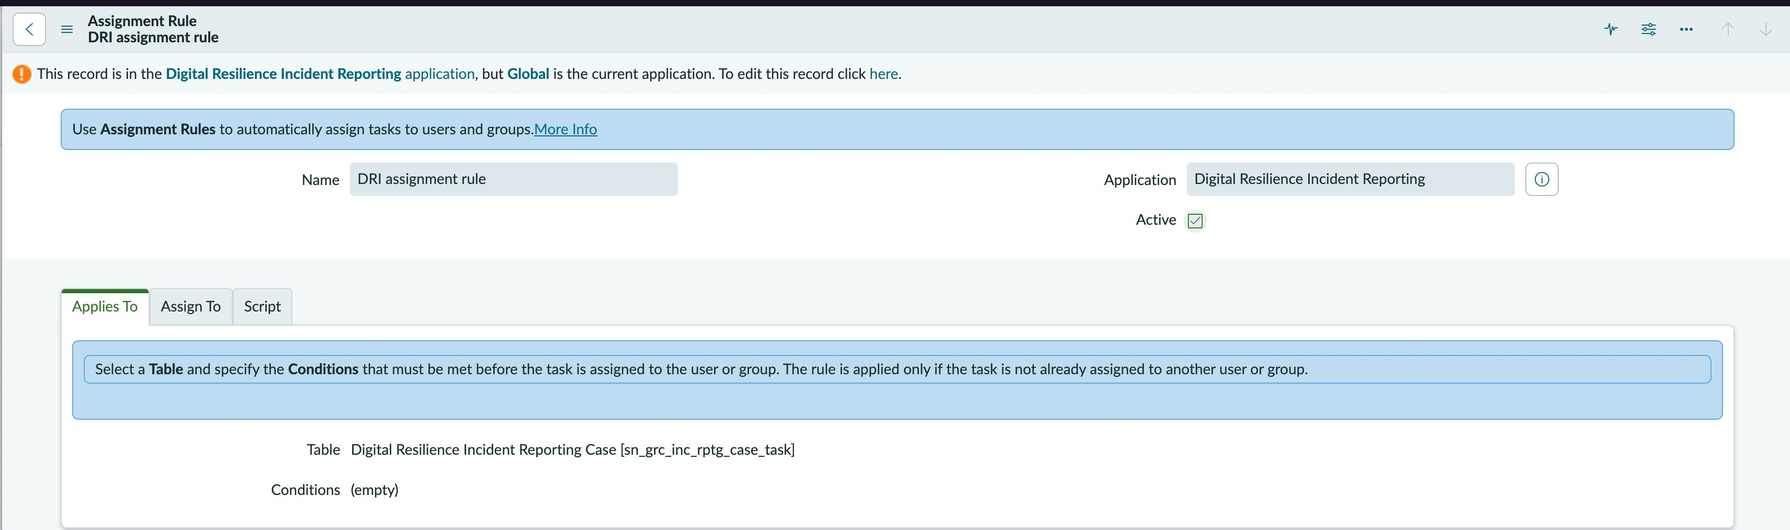Switch to the Script tab
1790x530 pixels.
click(x=262, y=306)
